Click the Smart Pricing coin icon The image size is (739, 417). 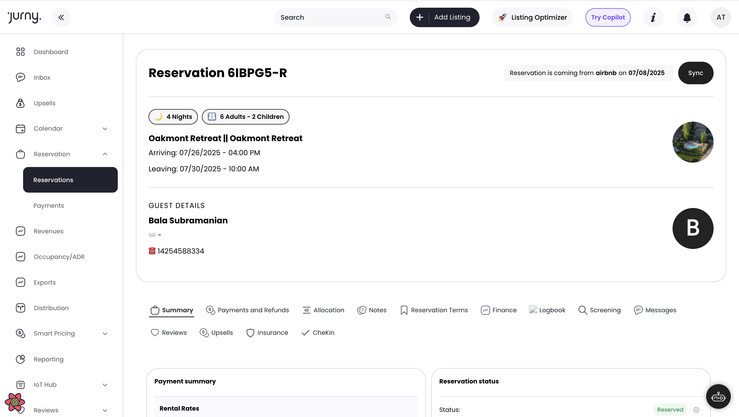[20, 333]
